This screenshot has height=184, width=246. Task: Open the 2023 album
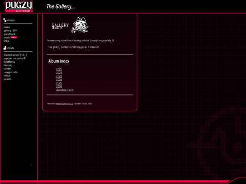tap(59, 76)
